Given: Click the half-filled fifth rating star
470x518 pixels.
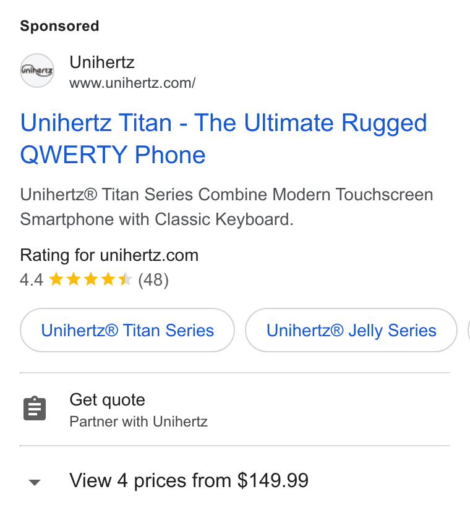Looking at the screenshot, I should tap(125, 279).
